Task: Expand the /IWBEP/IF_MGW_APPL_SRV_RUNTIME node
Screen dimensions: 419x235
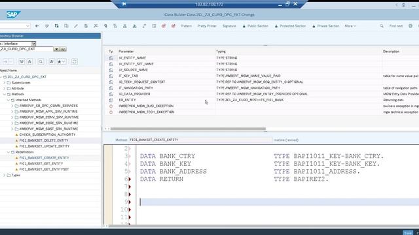Action: [x=12, y=112]
